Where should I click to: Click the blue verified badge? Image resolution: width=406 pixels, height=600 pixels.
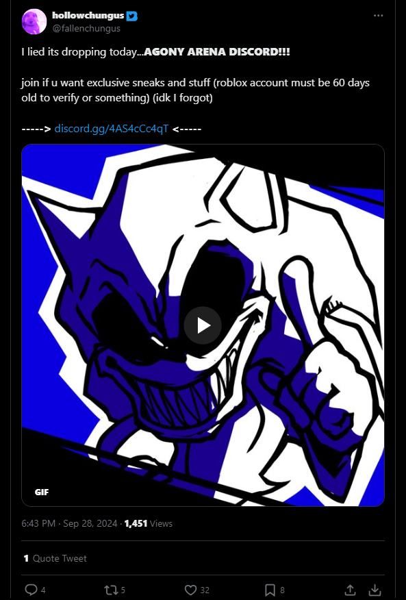[132, 16]
